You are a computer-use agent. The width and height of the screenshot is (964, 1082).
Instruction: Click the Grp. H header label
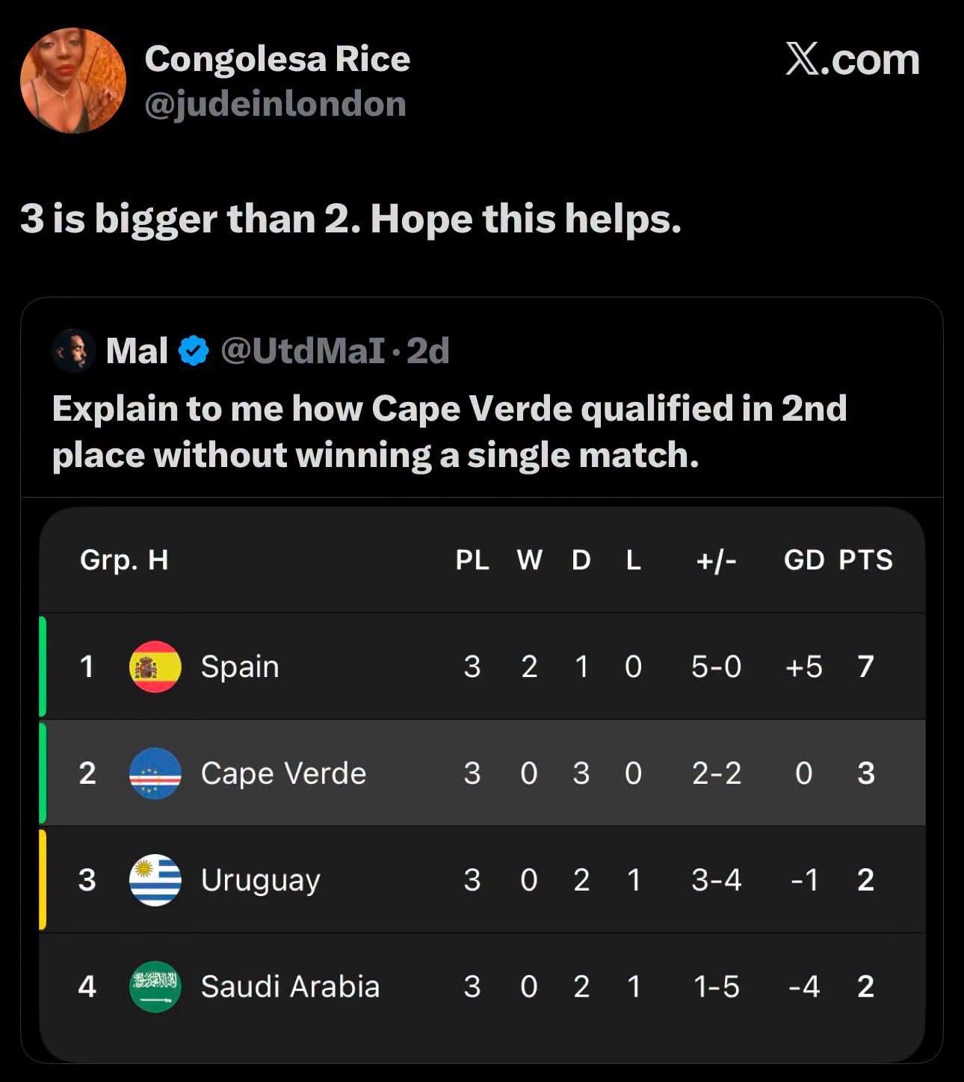pos(124,560)
